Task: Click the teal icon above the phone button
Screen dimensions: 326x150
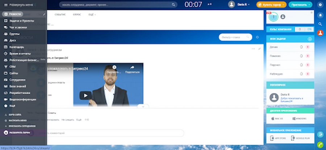Action: (320, 134)
